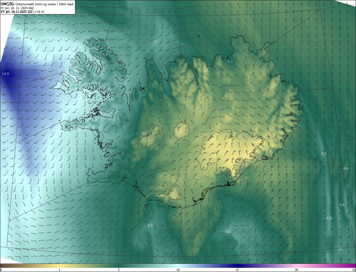The width and height of the screenshot is (356, 272).
Task: Click the 7.1 value north of the Westfjords
Action: 157,42
